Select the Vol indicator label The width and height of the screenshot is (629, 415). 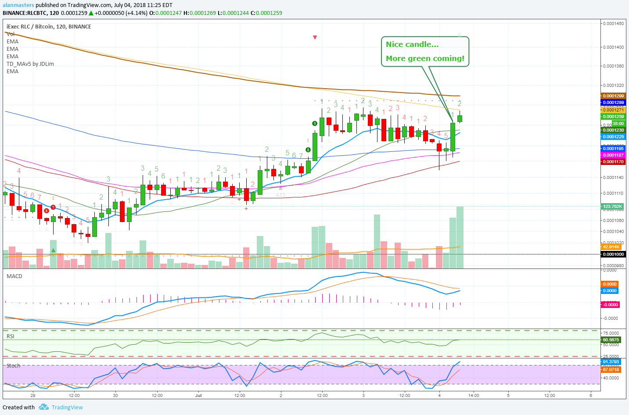click(x=11, y=34)
